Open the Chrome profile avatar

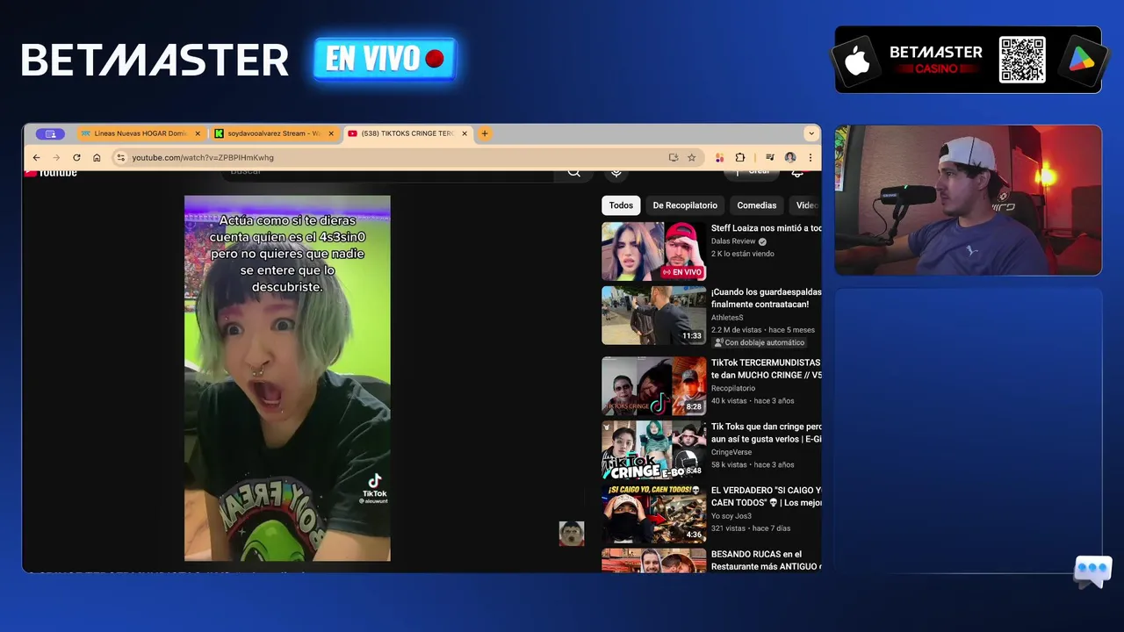tap(790, 158)
